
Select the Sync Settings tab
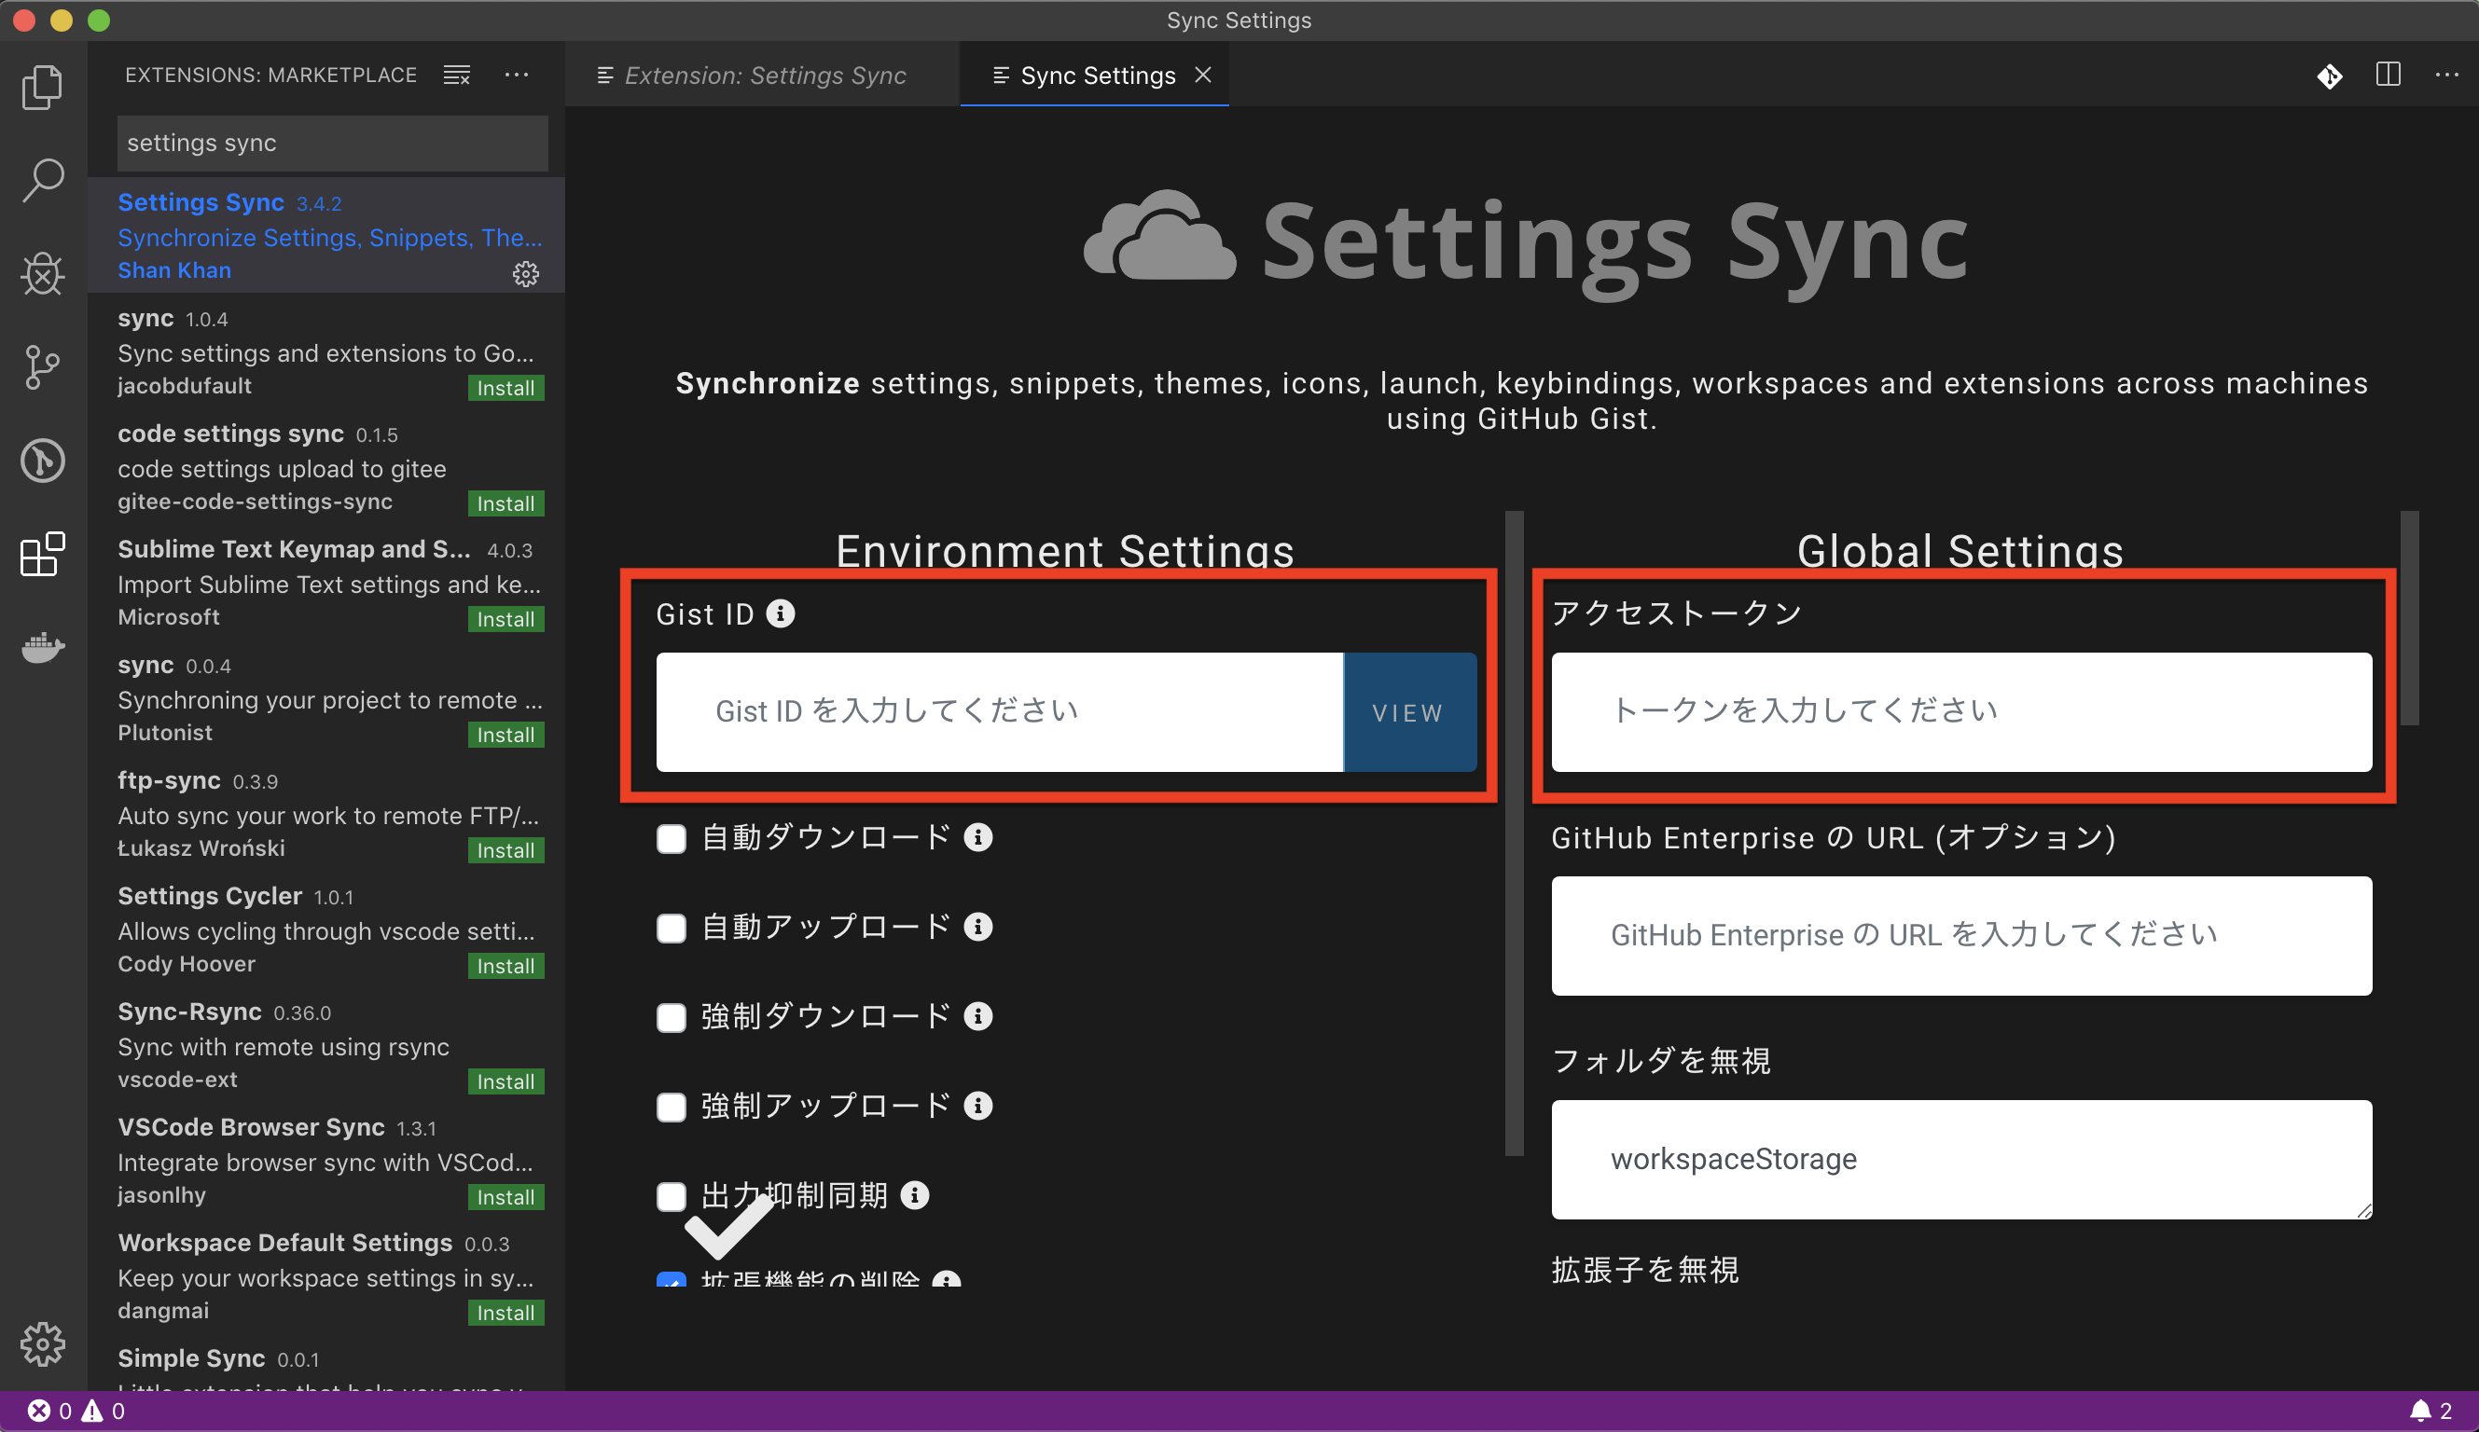[1094, 76]
